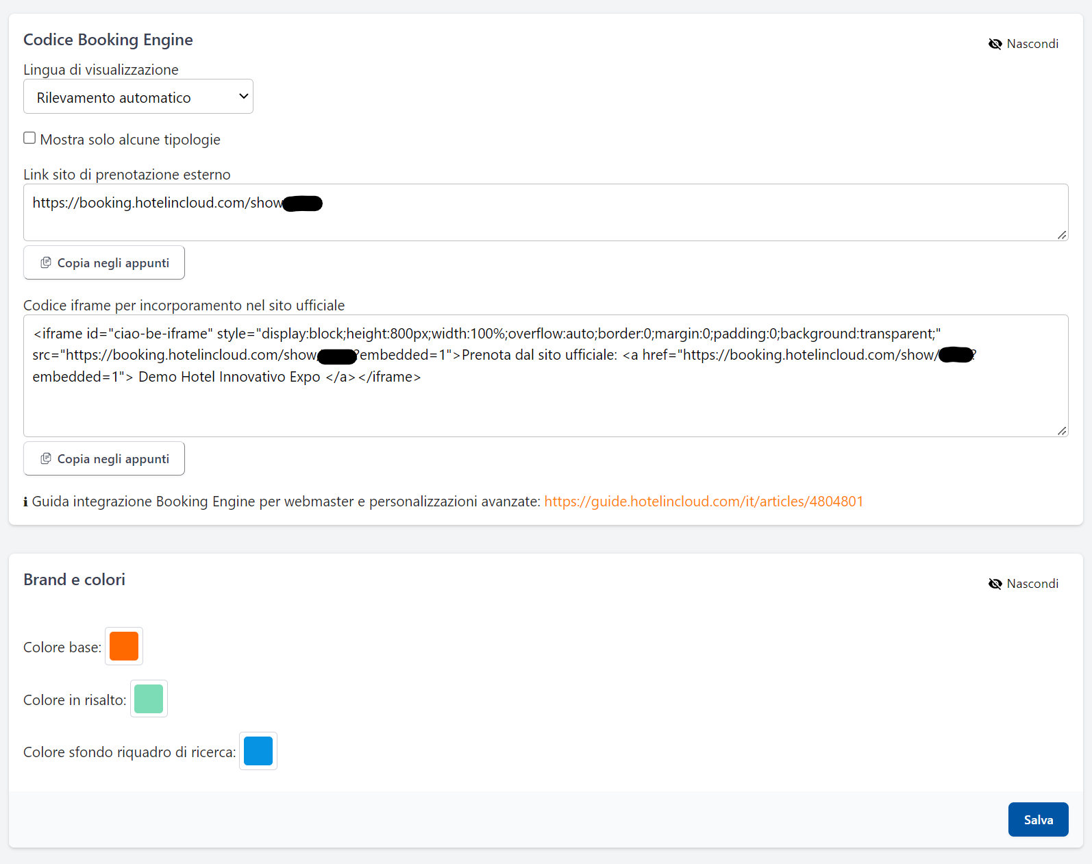1092x864 pixels.
Task: Click the eye-slash icon in Brand e colori
Action: coord(995,584)
